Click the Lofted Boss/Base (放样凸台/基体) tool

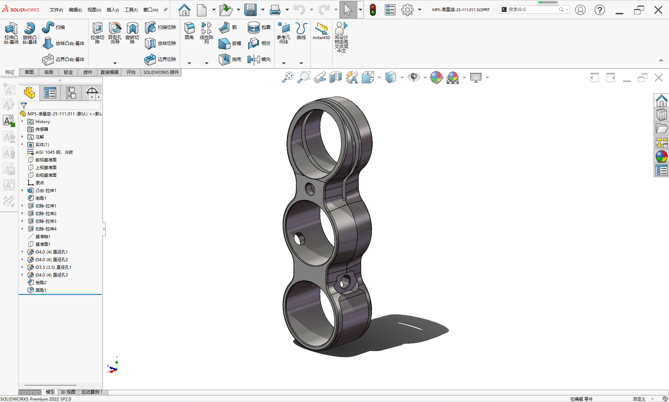click(63, 43)
